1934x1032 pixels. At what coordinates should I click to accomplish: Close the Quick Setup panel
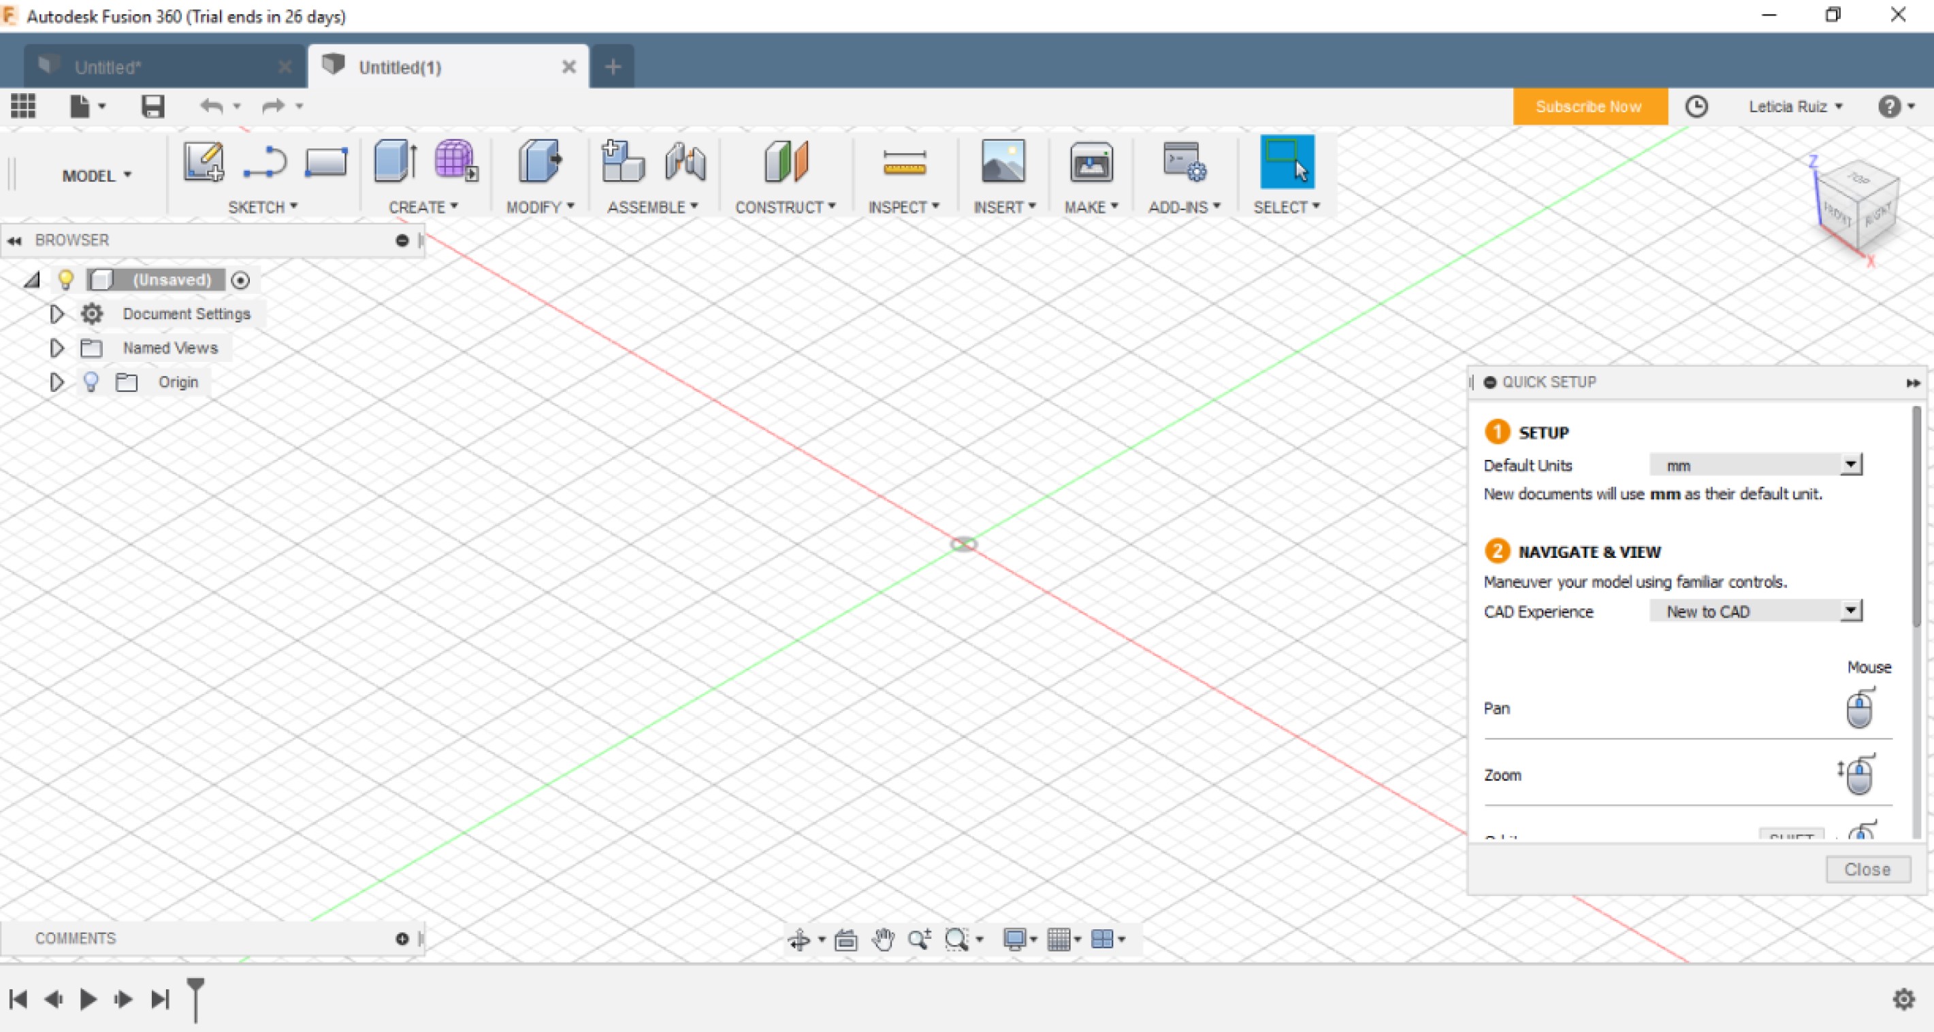(x=1867, y=869)
